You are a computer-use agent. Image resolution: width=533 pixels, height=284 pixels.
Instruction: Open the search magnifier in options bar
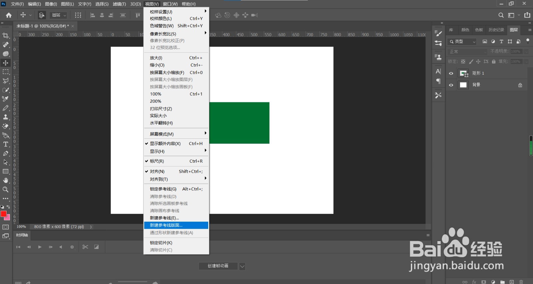tap(501, 15)
